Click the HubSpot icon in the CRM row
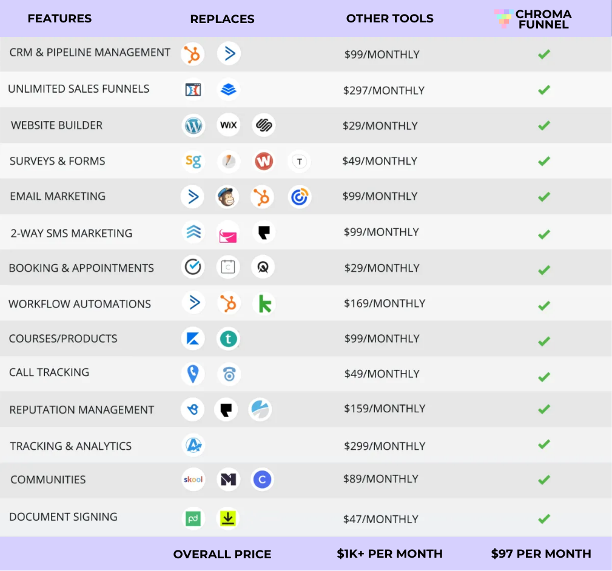Viewport: 612px width, 571px height. pyautogui.click(x=193, y=54)
